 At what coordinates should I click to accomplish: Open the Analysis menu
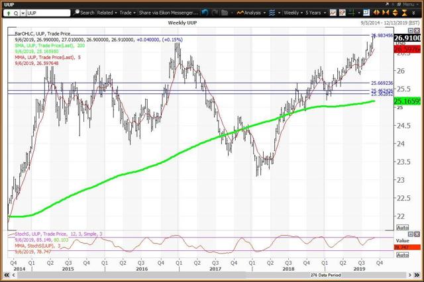251,13
